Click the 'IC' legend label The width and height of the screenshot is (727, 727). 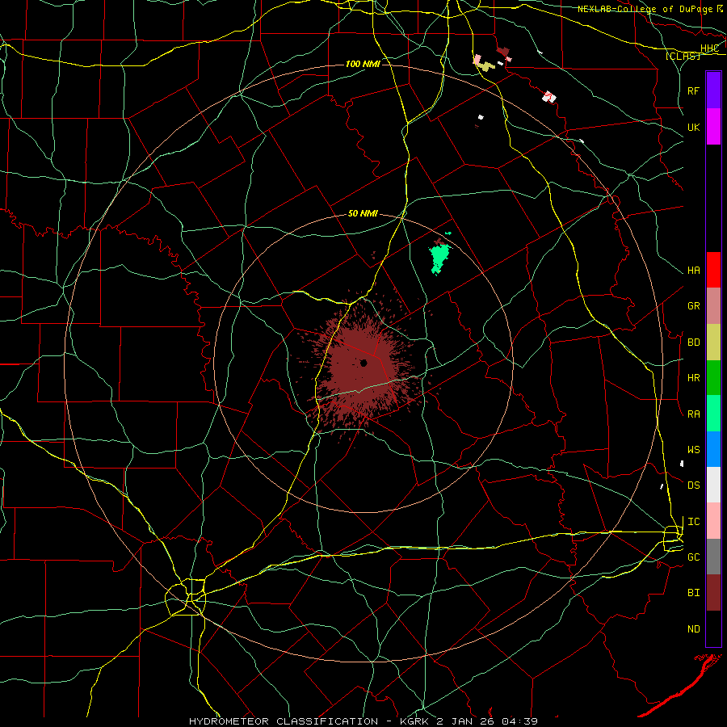point(694,522)
